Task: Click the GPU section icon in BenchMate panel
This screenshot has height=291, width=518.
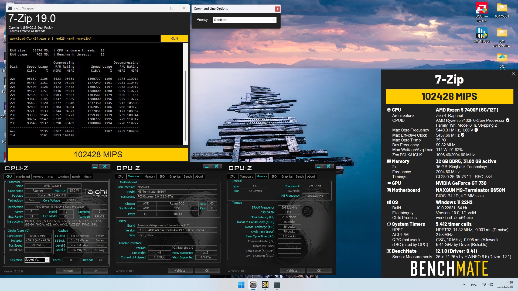Action: click(x=389, y=183)
